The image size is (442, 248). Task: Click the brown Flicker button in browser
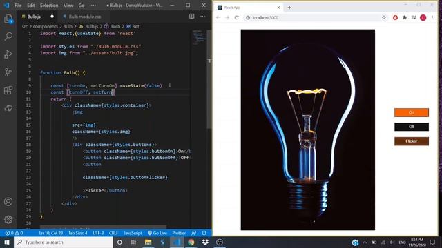pos(412,141)
